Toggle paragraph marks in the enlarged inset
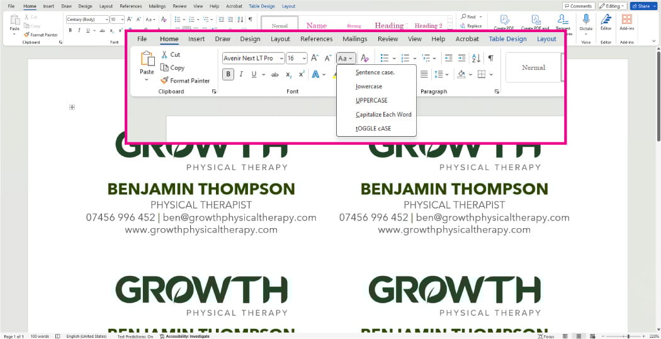661x339 pixels. 490,58
